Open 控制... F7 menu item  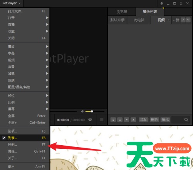pyautogui.click(x=25, y=144)
